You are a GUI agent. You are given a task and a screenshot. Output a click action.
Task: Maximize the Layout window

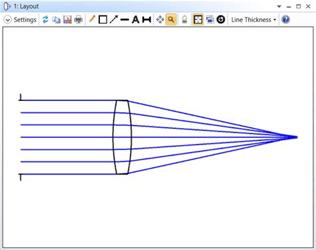coord(299,7)
